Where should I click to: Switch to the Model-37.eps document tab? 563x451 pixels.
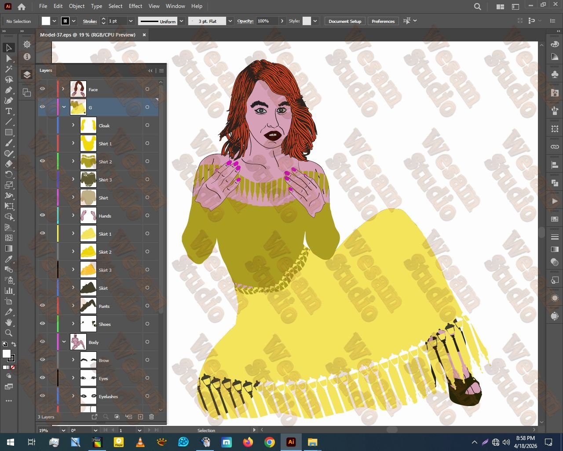[88, 35]
